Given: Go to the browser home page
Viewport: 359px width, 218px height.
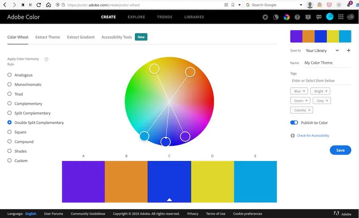Looking at the screenshot, I should click(x=48, y=5).
